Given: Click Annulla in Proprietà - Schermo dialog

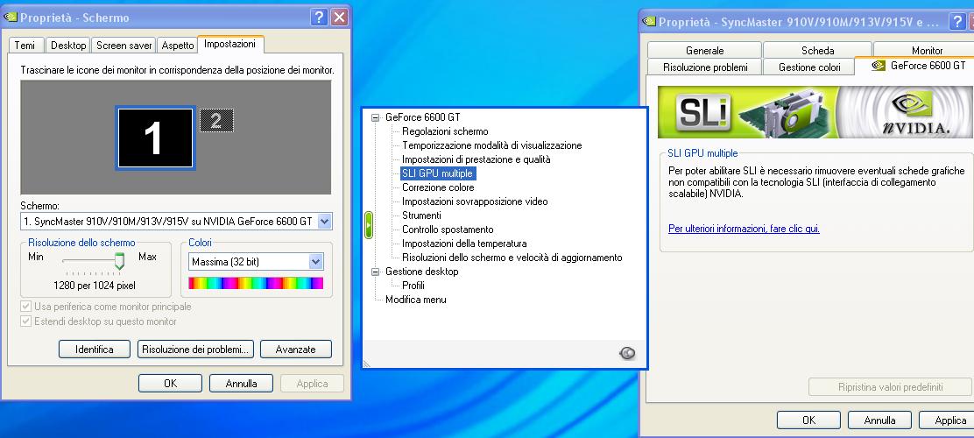Looking at the screenshot, I should tap(241, 384).
